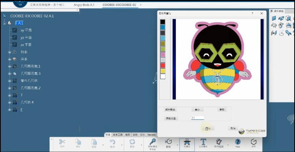295x152 pixels.
Task: Select the light green color swatch
Action: click(163, 49)
